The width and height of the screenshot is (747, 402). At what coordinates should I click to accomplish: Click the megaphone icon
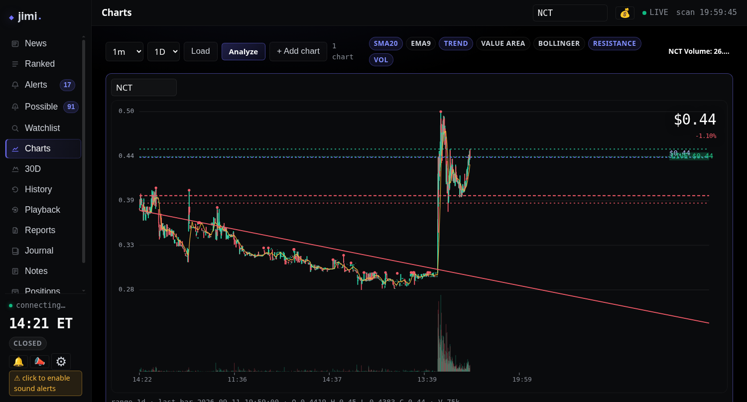39,362
